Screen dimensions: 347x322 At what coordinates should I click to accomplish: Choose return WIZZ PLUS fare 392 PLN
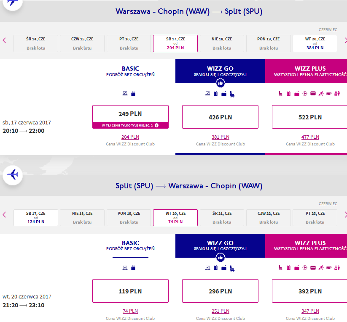pyautogui.click(x=310, y=291)
